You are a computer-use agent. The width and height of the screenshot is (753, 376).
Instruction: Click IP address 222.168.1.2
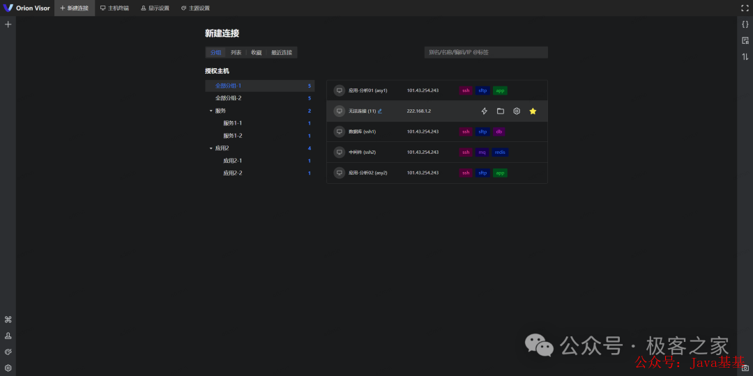coord(419,111)
